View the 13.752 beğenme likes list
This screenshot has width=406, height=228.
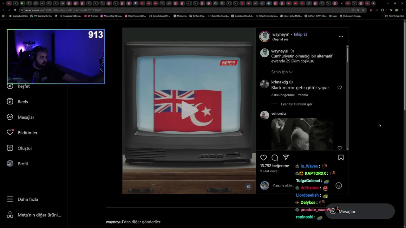pos(274,166)
